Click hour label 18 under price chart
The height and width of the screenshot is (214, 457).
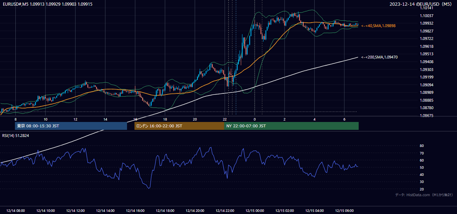point(165,119)
